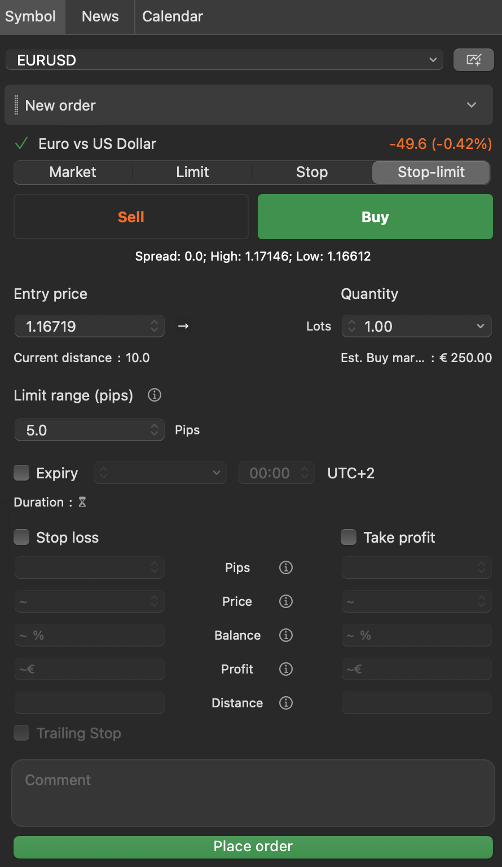Open the Lots quantity dropdown
This screenshot has width=502, height=867.
point(480,326)
